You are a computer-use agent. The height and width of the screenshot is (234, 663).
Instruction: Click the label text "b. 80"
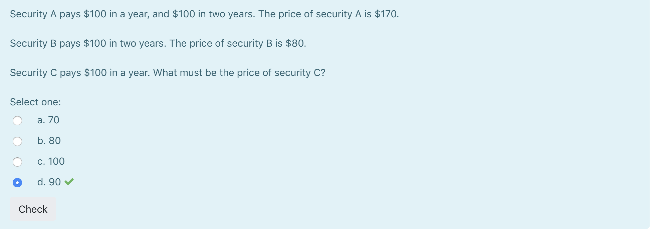[49, 141]
